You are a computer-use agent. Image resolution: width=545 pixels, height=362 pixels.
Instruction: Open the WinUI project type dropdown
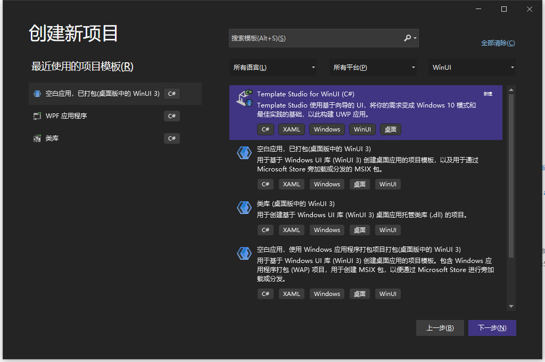tap(473, 68)
